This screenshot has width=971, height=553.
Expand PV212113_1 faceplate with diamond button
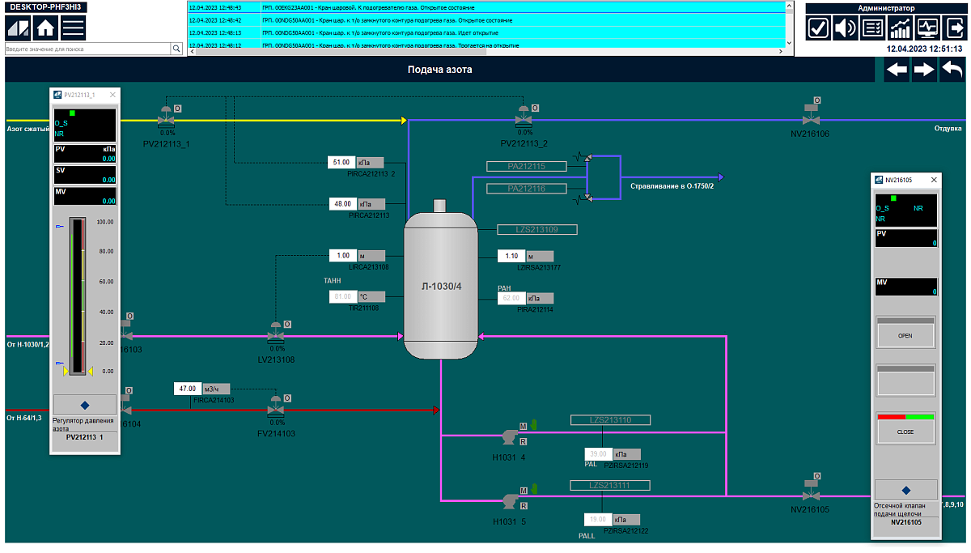tap(85, 404)
